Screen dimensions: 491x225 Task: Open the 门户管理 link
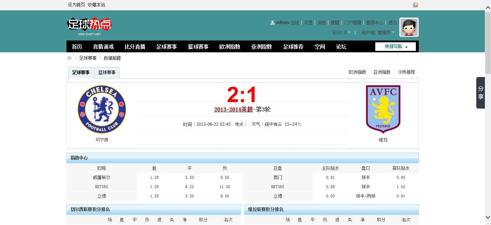pyautogui.click(x=353, y=23)
